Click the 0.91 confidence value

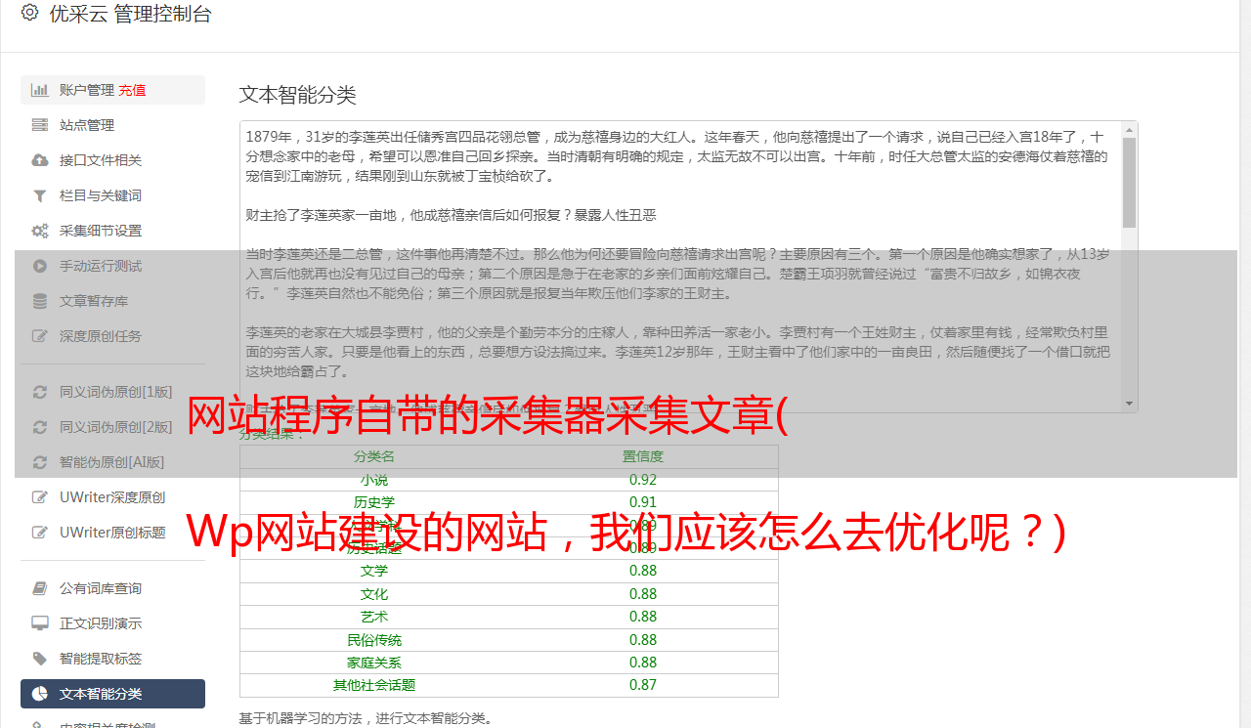point(643,502)
